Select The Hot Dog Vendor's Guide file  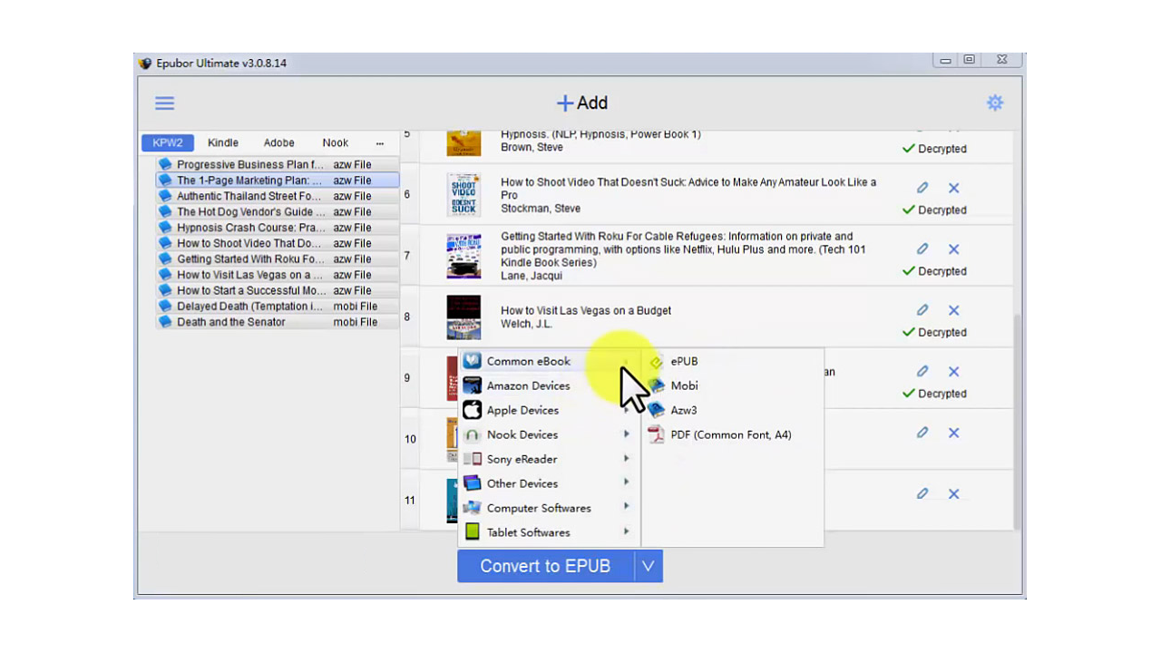click(278, 212)
